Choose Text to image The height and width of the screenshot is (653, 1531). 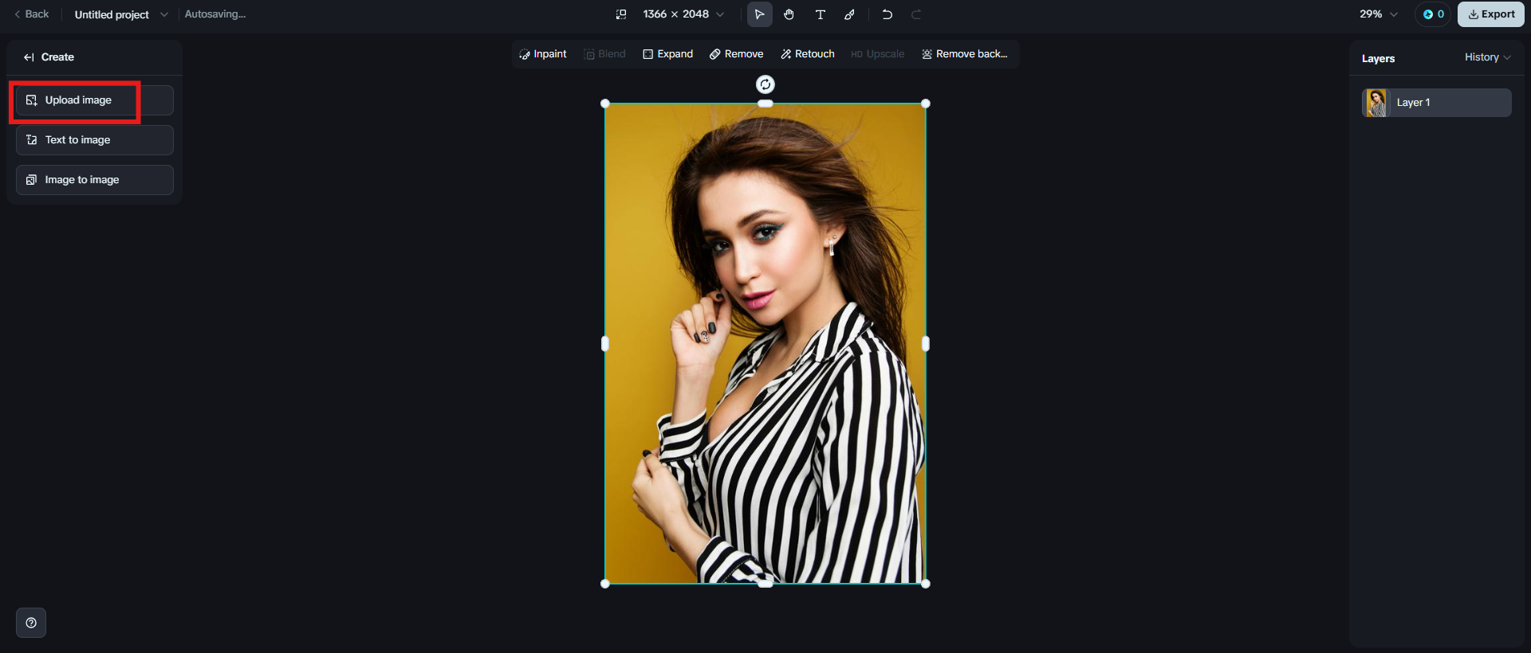pyautogui.click(x=95, y=140)
